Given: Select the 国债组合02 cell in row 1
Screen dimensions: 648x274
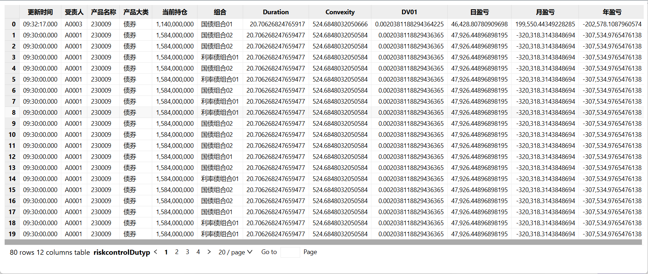Looking at the screenshot, I should point(220,35).
